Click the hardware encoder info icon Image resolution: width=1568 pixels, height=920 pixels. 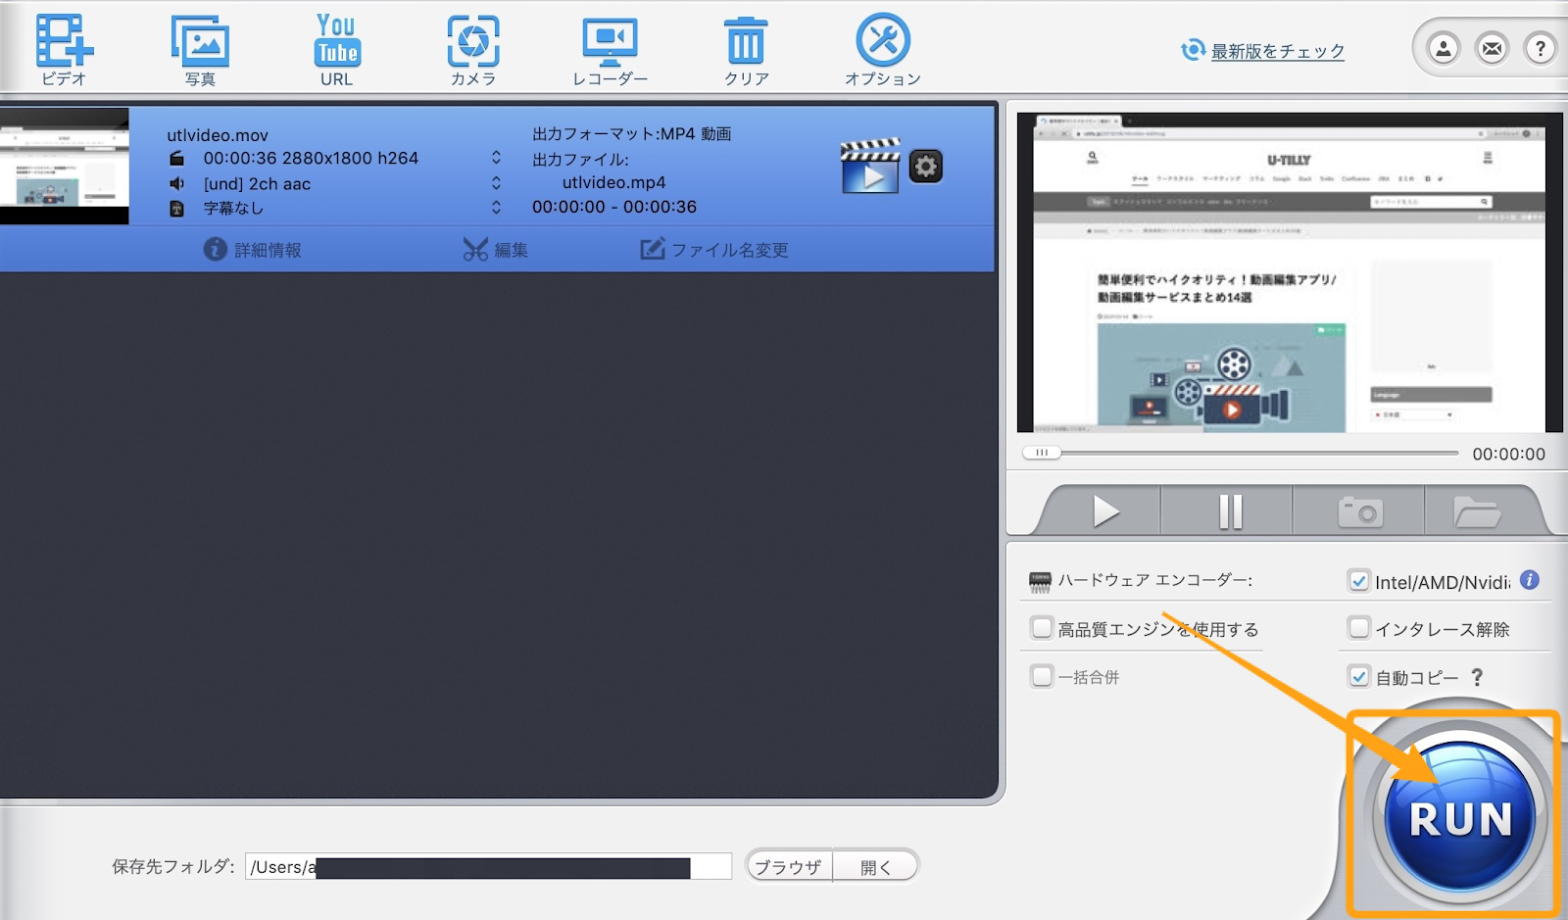click(x=1530, y=580)
